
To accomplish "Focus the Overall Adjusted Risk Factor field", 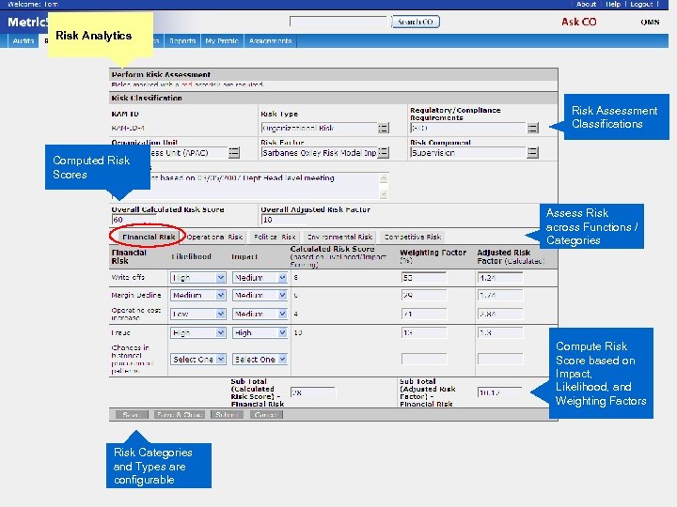I will point(283,220).
